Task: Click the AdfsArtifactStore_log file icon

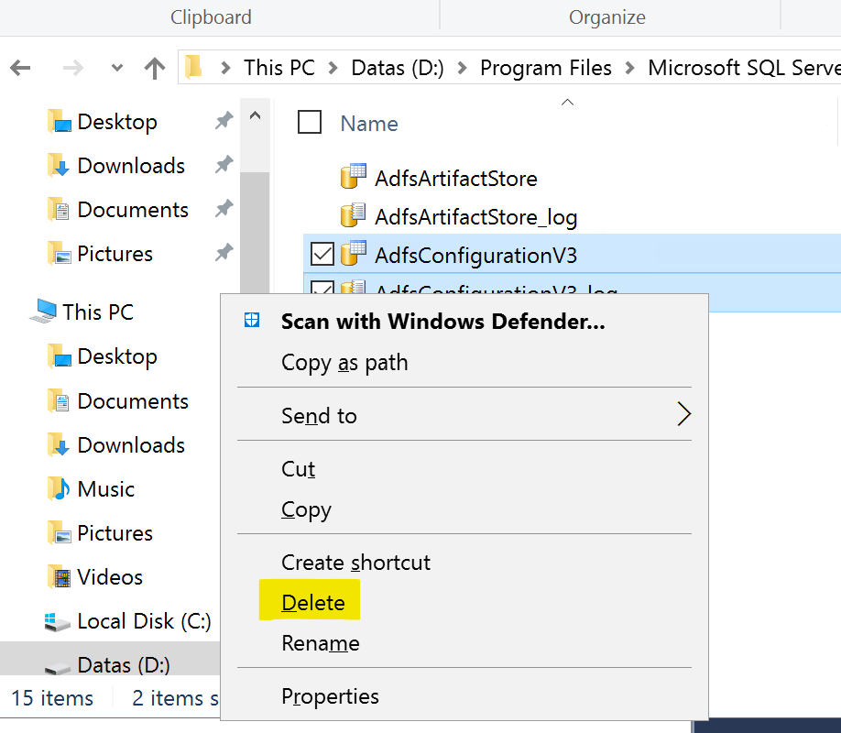Action: coord(354,215)
